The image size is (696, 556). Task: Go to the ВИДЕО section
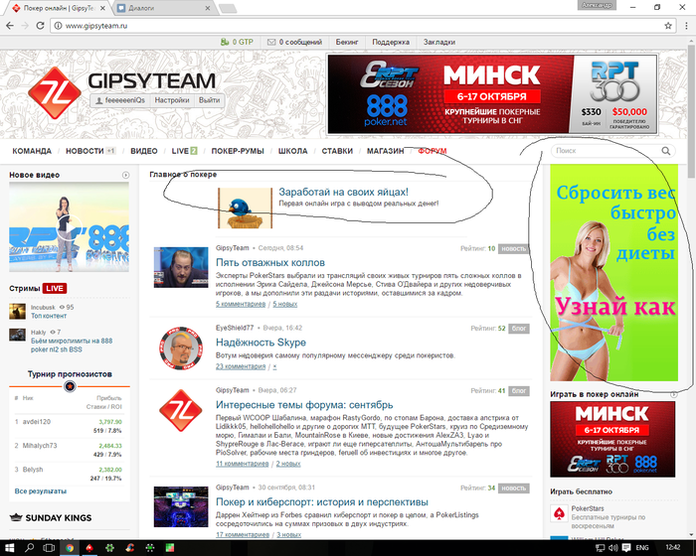(x=144, y=151)
